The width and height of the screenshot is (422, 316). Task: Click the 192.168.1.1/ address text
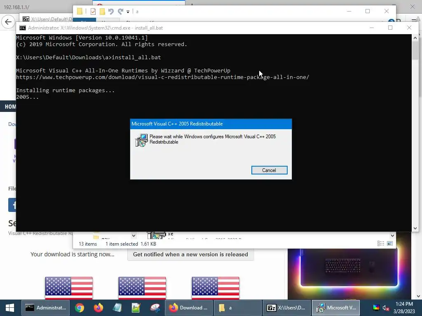16,7
